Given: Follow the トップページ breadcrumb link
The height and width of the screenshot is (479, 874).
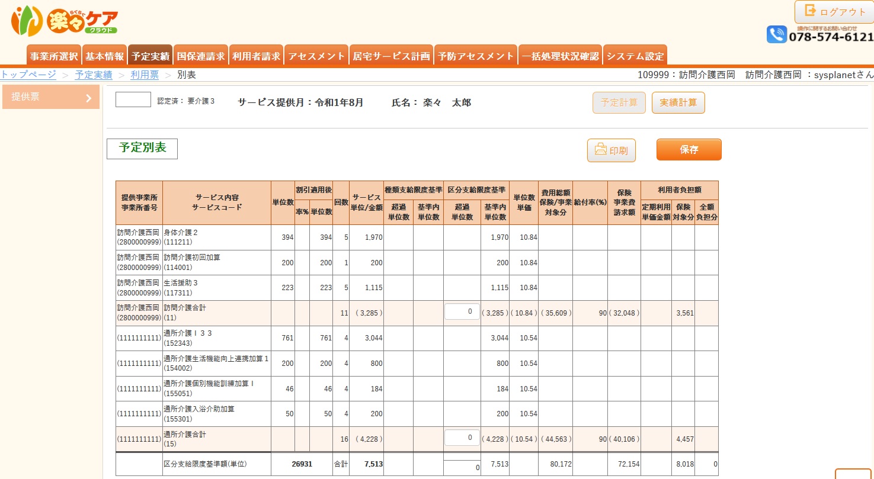Looking at the screenshot, I should (x=28, y=75).
